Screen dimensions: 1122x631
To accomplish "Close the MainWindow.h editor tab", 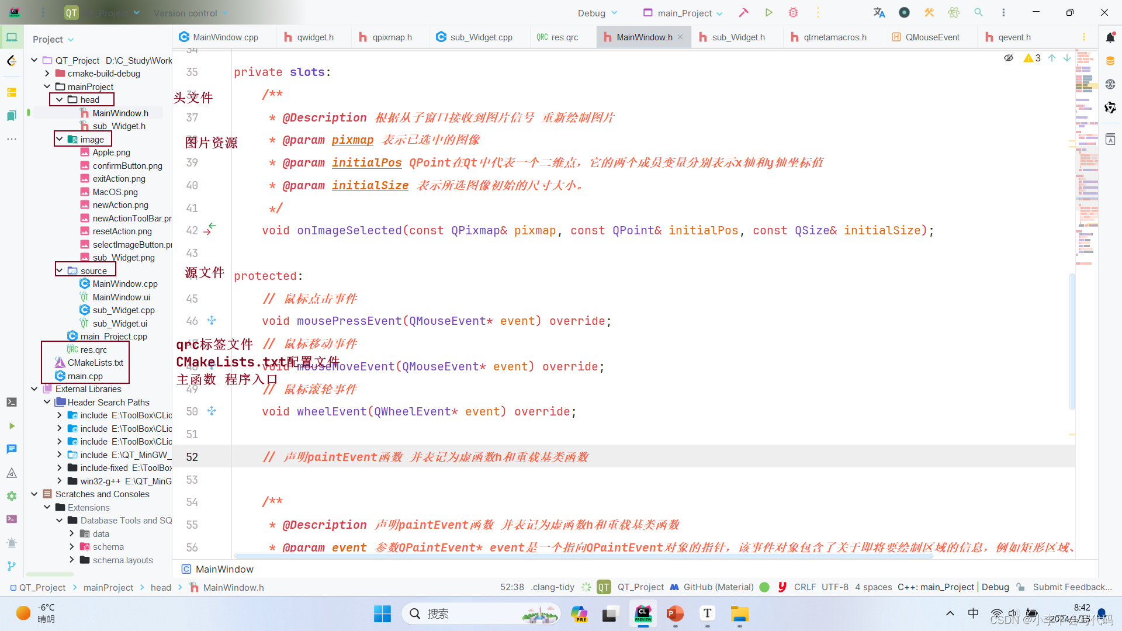I will [x=680, y=37].
